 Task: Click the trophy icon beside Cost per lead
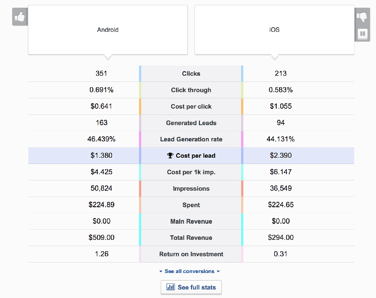[170, 155]
